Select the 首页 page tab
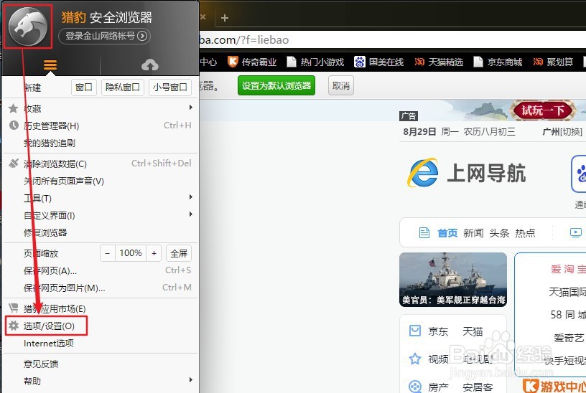This screenshot has height=393, width=586. coord(447,233)
